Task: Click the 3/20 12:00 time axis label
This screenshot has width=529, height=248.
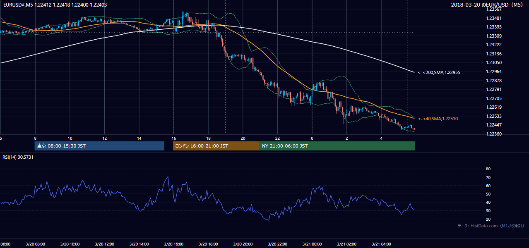Action: 104,244
